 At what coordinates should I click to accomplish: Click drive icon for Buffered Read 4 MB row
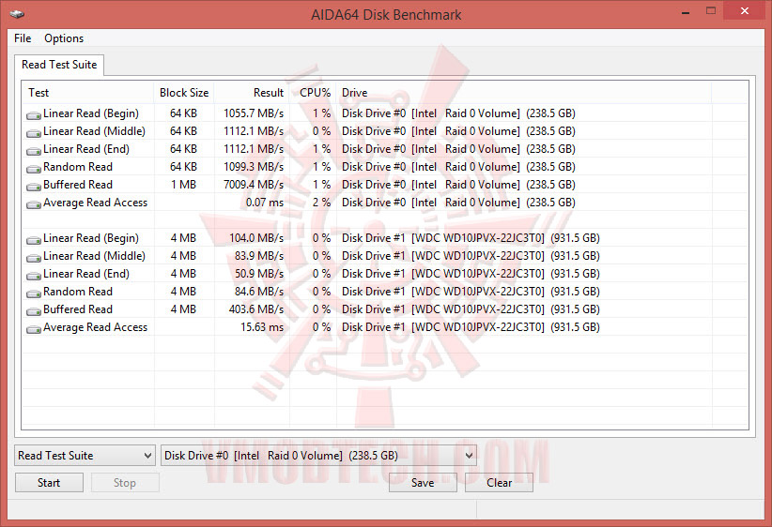pyautogui.click(x=34, y=311)
